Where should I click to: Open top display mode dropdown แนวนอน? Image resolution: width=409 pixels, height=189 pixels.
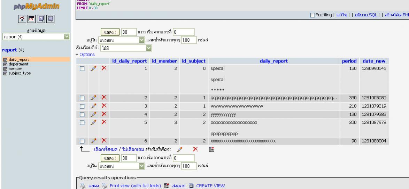(x=122, y=40)
